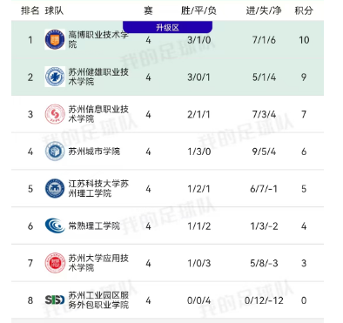Open the 苏州城市学院 team name link
The image size is (343, 323).
point(94,151)
